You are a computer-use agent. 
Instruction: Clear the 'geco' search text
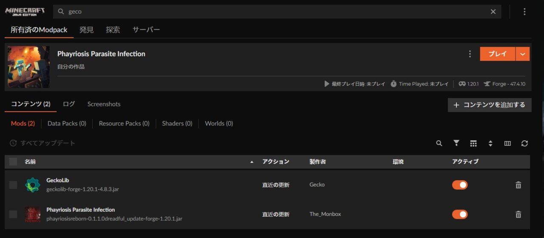493,11
